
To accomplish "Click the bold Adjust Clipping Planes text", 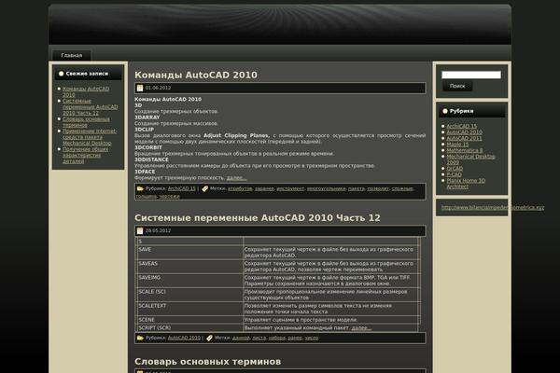I will [x=236, y=135].
